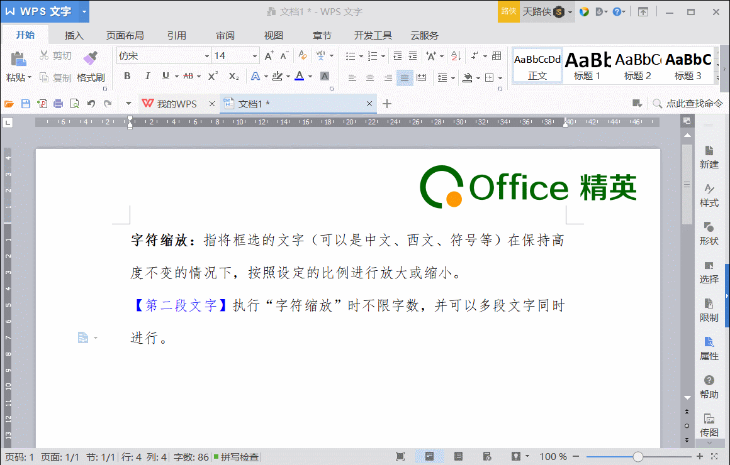Select center alignment button
Viewport: 730px width, 465px height.
pos(370,78)
